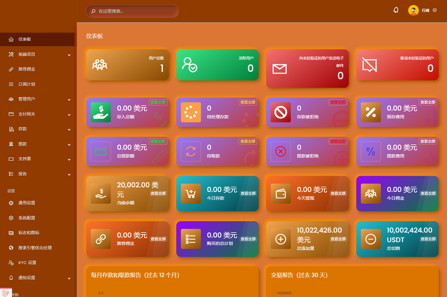
Task: Click 查看全部 on the 今日存款 card
Action: point(248,194)
